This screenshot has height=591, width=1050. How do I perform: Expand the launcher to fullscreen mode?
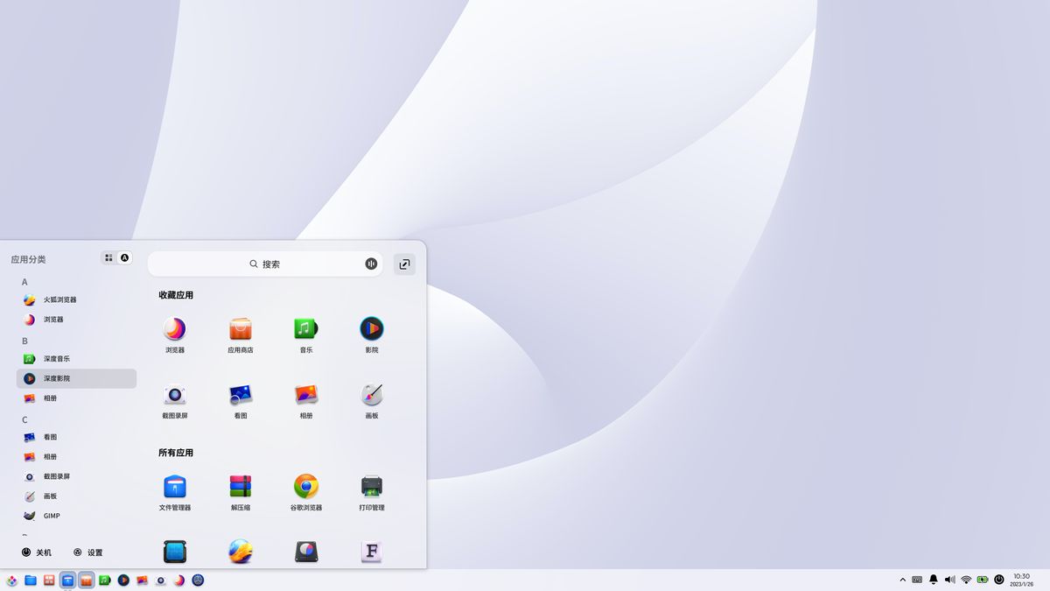[x=404, y=264]
